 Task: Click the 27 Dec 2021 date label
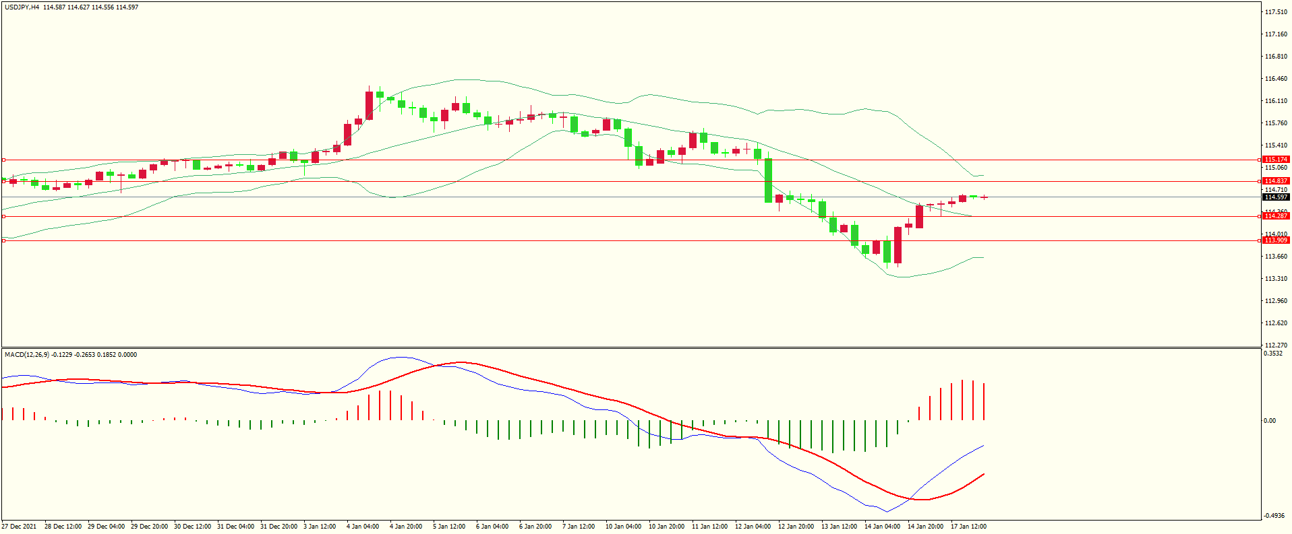20,527
